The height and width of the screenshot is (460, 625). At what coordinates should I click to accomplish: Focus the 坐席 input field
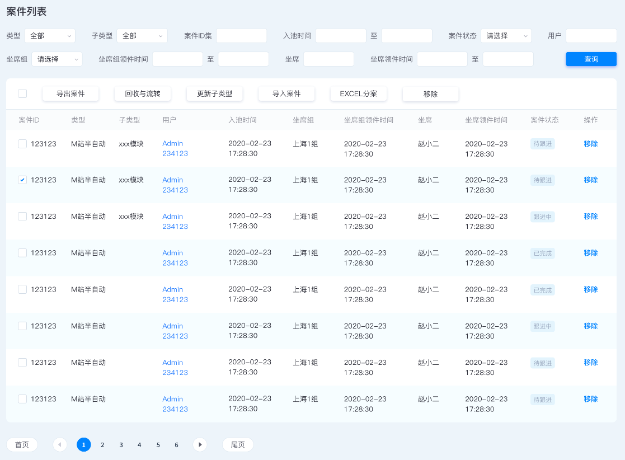coord(329,59)
